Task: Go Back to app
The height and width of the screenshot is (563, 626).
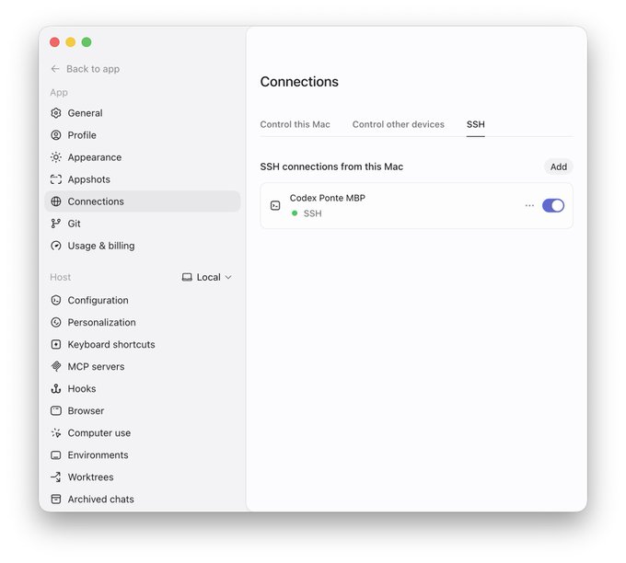Action: [x=85, y=69]
